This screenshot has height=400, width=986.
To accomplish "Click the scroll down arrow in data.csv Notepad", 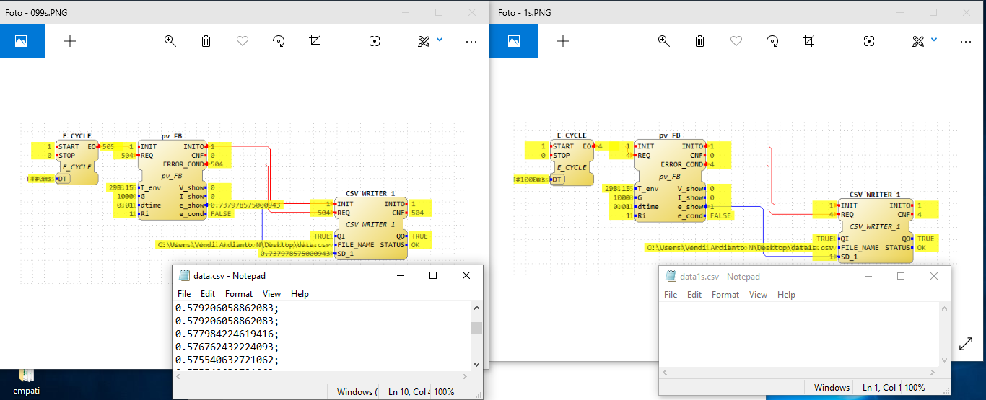I will tap(476, 365).
